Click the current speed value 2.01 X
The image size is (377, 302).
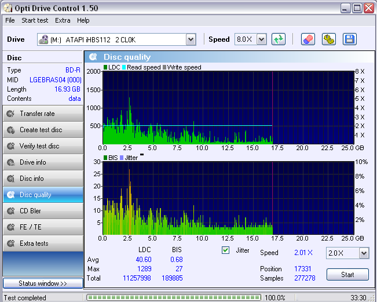[x=303, y=253]
